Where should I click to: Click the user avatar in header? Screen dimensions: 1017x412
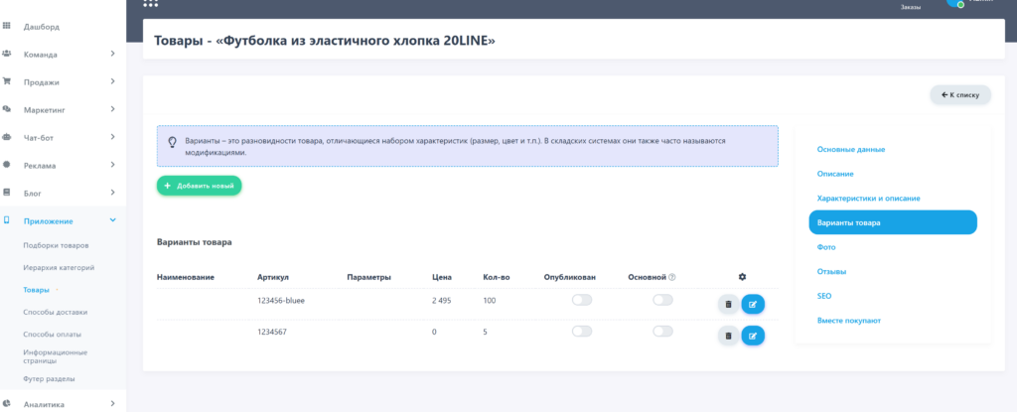956,3
